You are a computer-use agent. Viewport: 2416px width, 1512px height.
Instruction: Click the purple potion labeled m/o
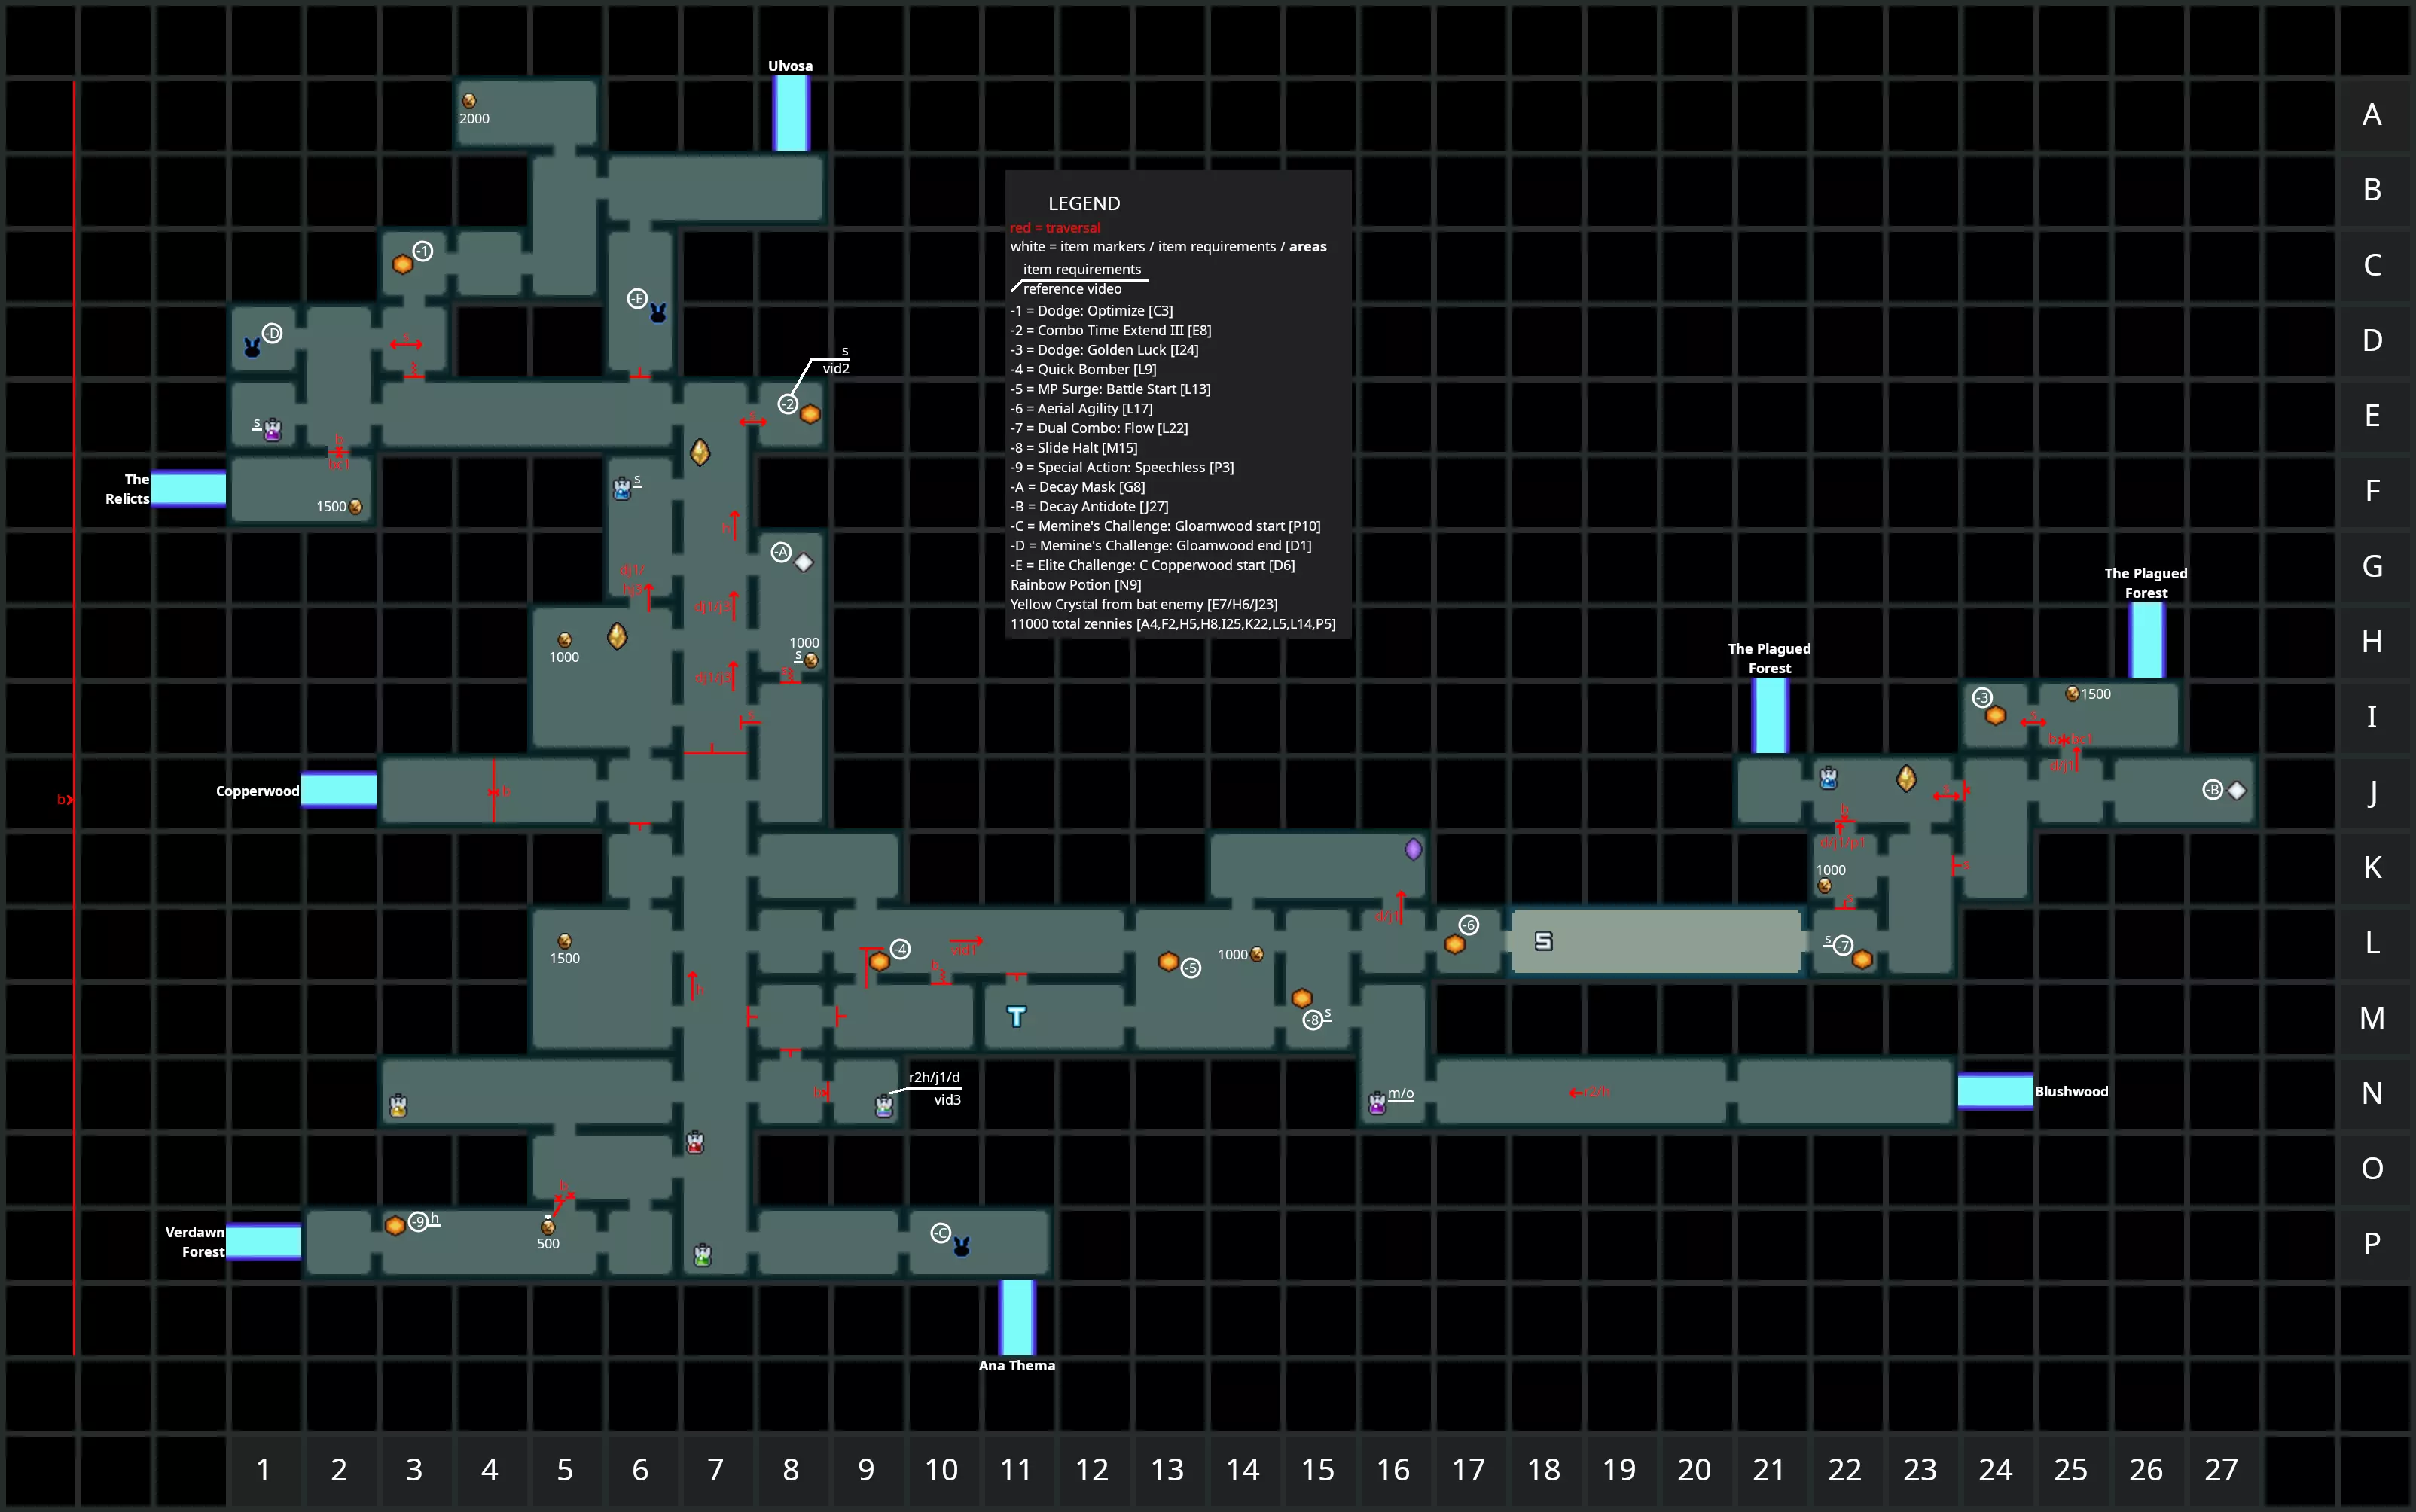pos(1377,1104)
